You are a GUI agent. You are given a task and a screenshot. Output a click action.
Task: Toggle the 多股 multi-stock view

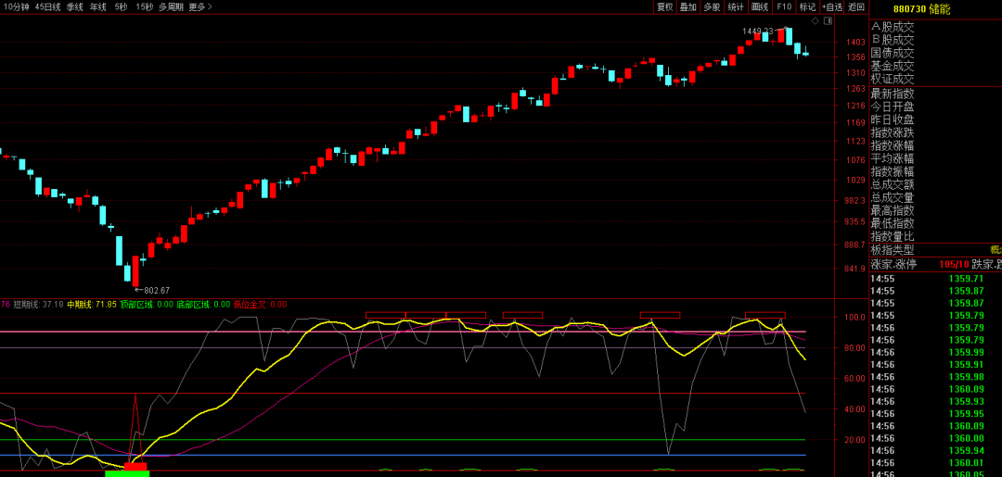(712, 6)
